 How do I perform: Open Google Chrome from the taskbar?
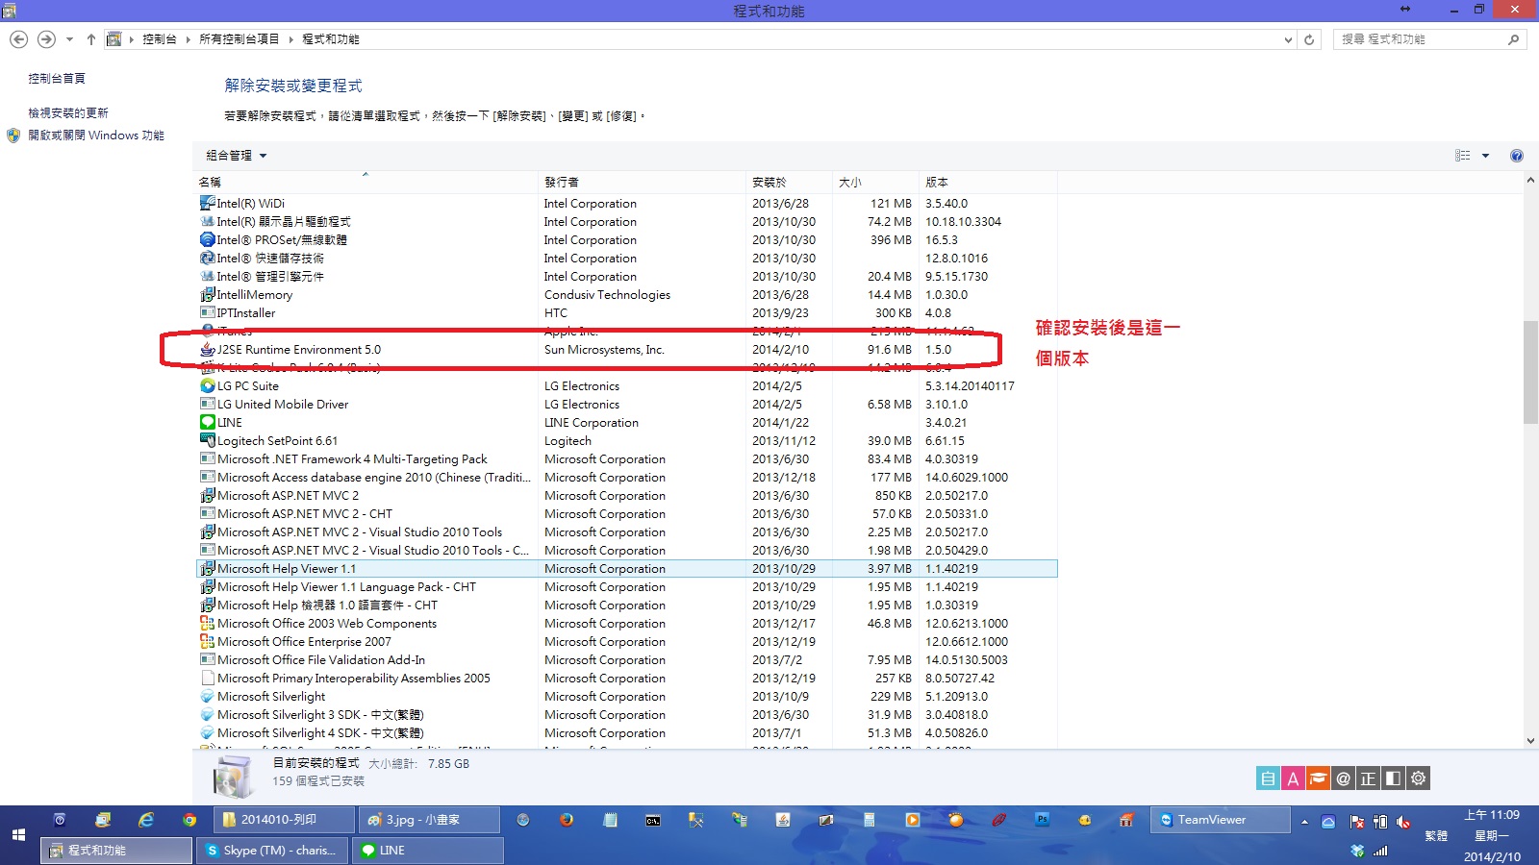[189, 820]
